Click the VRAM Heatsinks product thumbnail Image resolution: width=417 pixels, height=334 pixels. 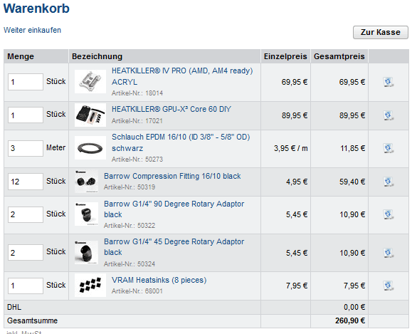click(x=90, y=286)
